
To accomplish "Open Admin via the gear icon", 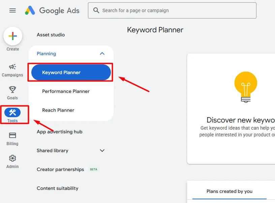I will [x=12, y=158].
